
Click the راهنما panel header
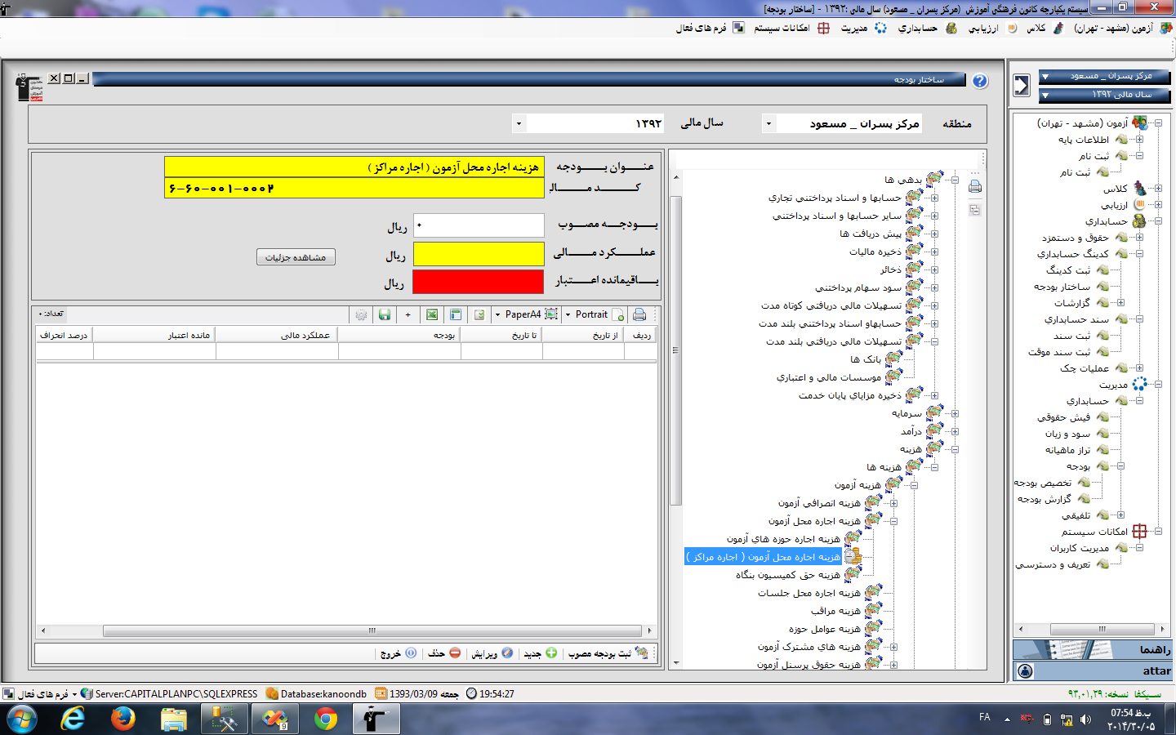point(1092,649)
